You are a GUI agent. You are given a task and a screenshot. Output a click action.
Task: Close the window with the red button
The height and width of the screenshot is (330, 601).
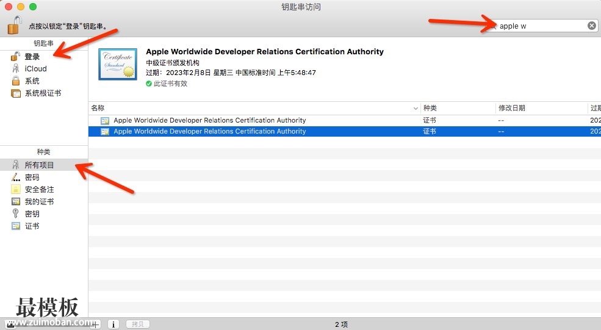pos(9,7)
